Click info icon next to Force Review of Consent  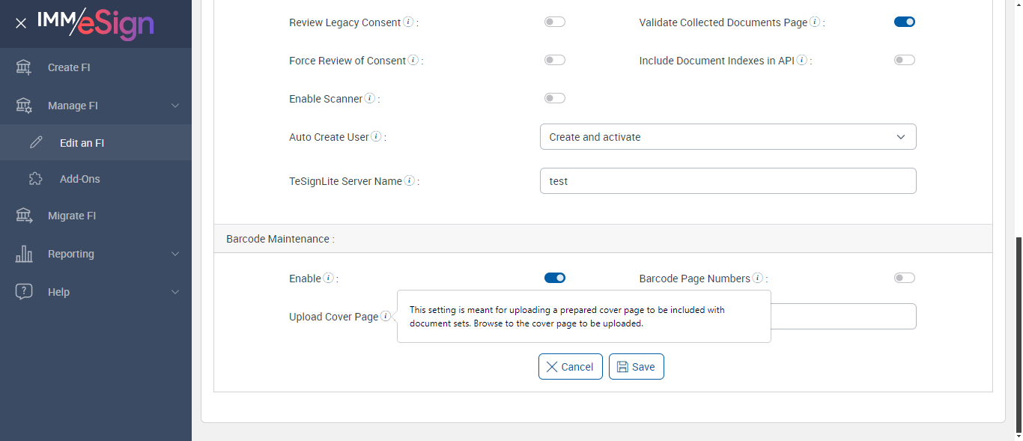[x=413, y=61]
